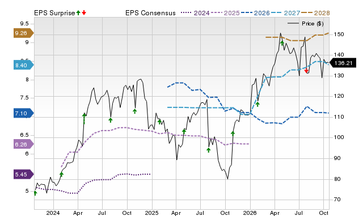Click the 6.5 label on the EPS axis
The image size is (363, 216).
click(x=24, y=135)
